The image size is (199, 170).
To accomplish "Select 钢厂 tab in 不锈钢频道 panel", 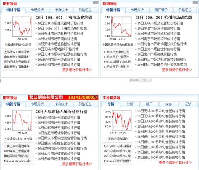I will click(149, 104).
